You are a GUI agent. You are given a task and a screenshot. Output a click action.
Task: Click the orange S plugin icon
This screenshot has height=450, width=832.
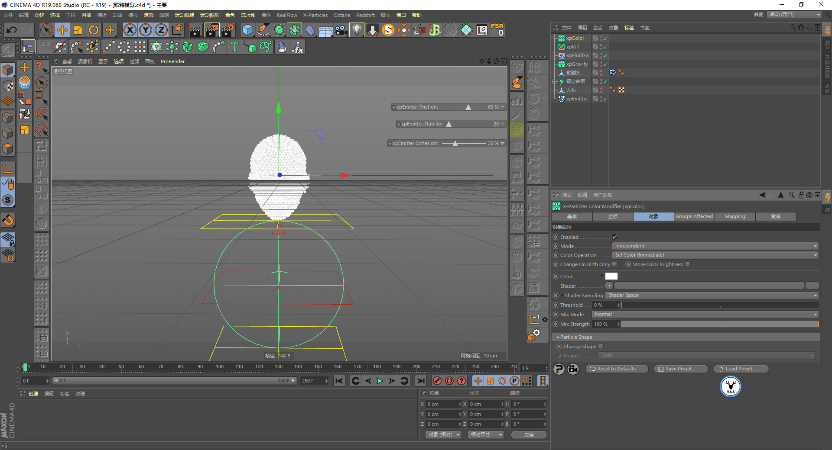[x=388, y=30]
